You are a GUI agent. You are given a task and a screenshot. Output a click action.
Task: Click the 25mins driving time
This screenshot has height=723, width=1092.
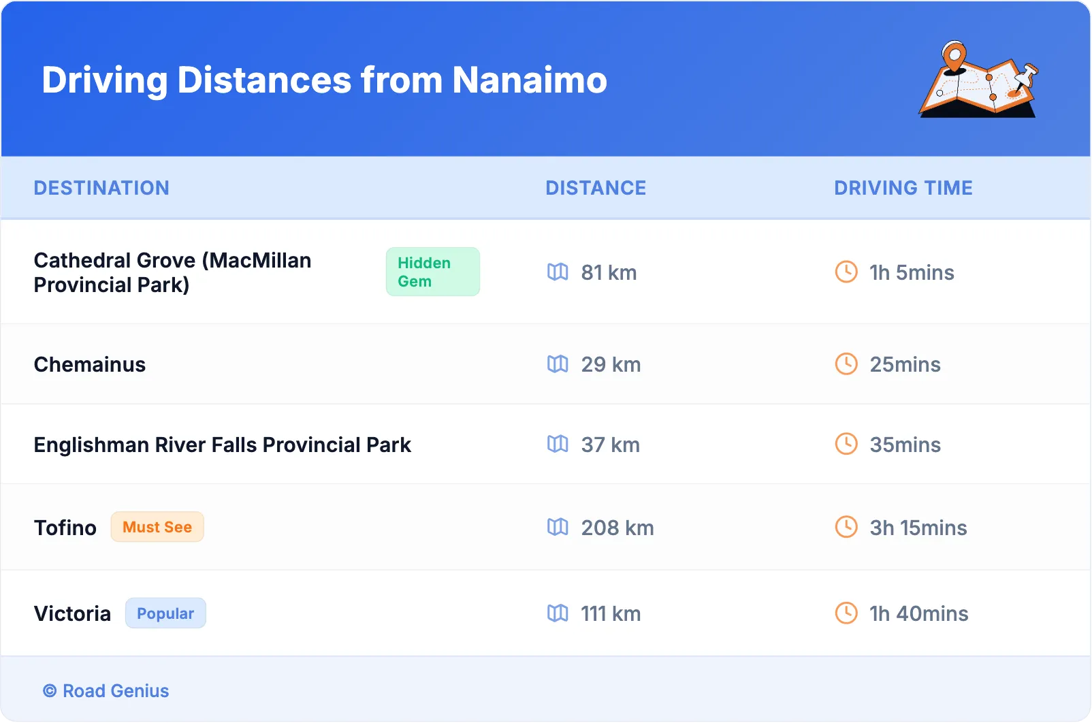point(905,365)
